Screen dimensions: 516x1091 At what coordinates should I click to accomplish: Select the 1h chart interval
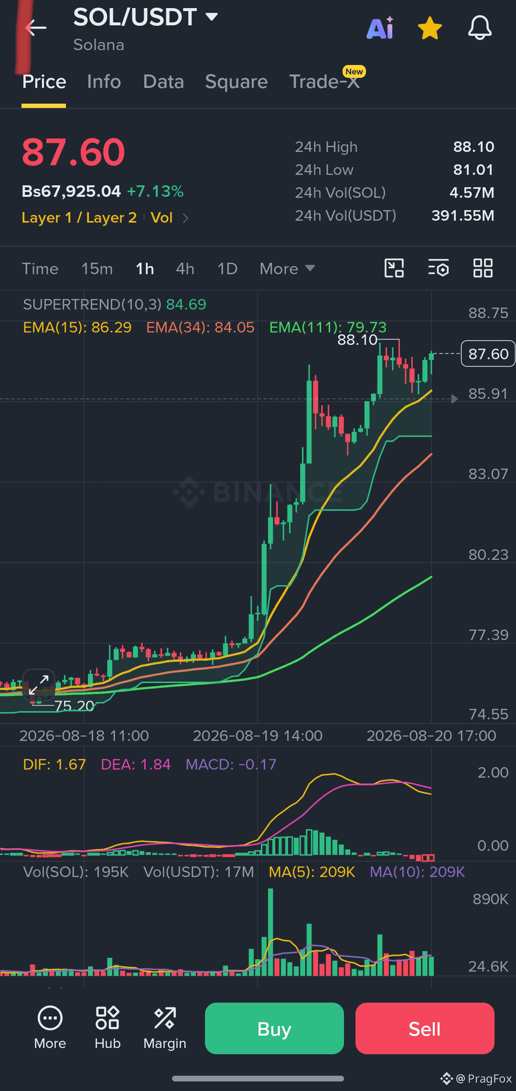[145, 268]
